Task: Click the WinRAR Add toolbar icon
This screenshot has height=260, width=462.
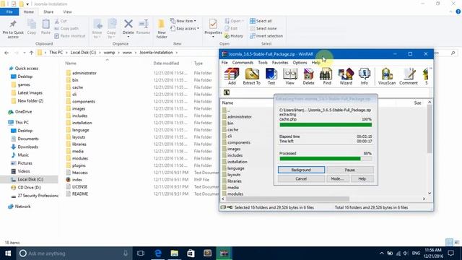Action: (x=232, y=77)
